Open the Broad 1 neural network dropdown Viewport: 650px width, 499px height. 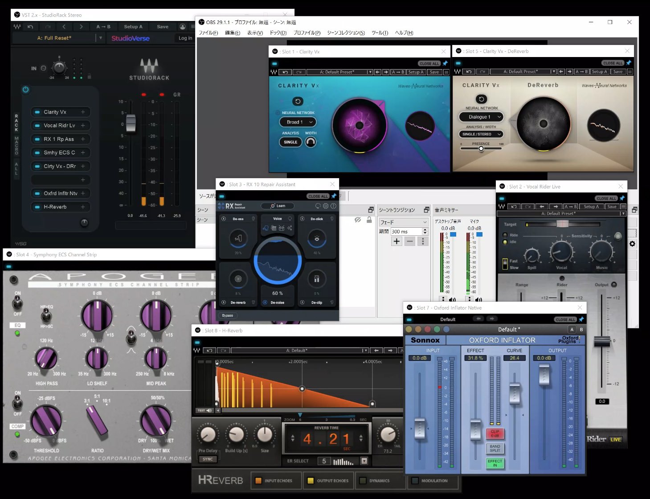click(x=297, y=122)
